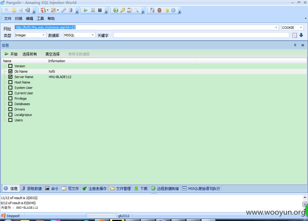Screen dimensions: 308x221
Task: Switch to the MSSQL原始语句执行 tab
Action: coord(201,189)
